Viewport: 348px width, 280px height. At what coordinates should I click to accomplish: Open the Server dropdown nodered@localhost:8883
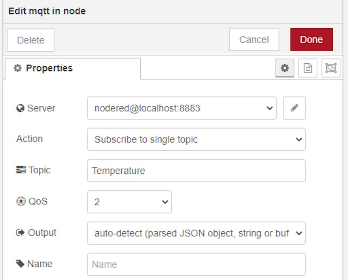(182, 108)
